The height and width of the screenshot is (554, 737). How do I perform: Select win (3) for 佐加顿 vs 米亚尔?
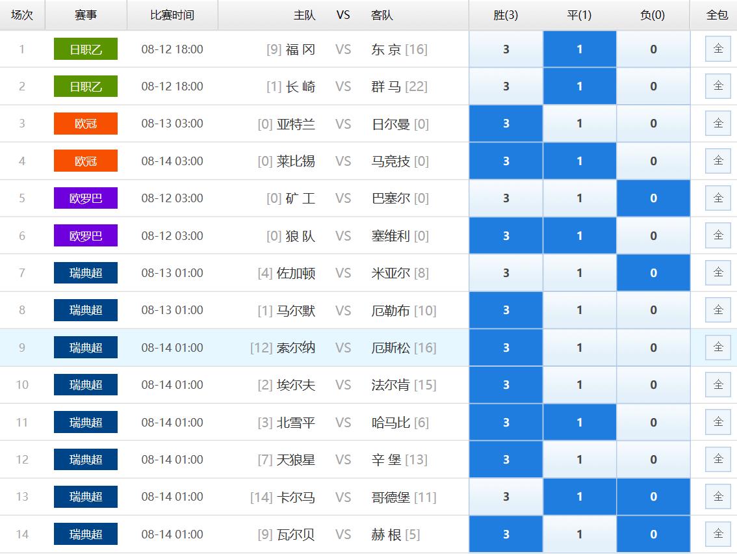(506, 272)
